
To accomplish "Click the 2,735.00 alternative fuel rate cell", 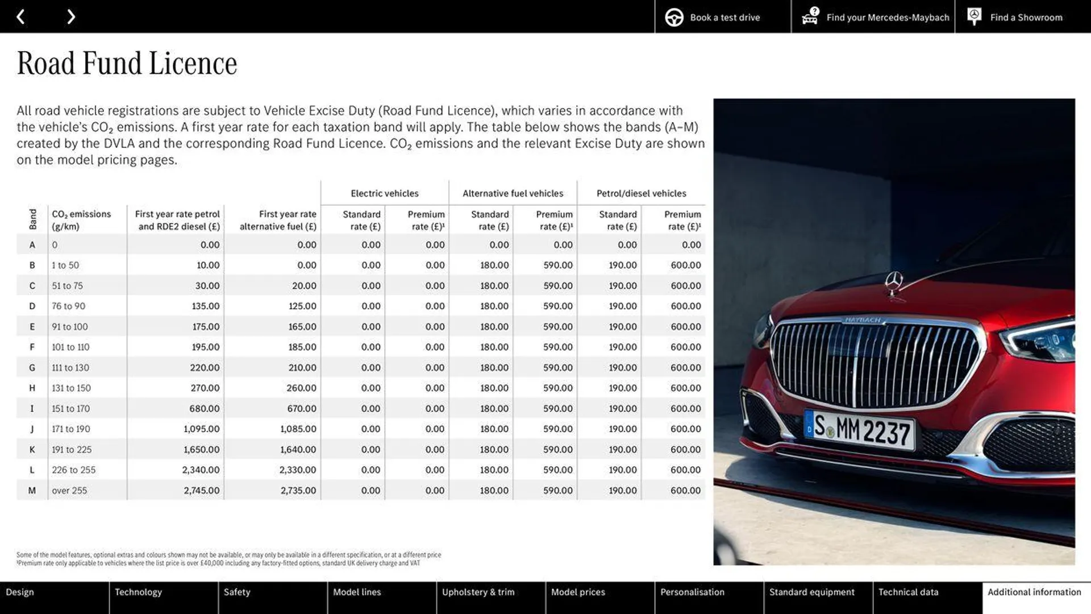I will 298,491.
